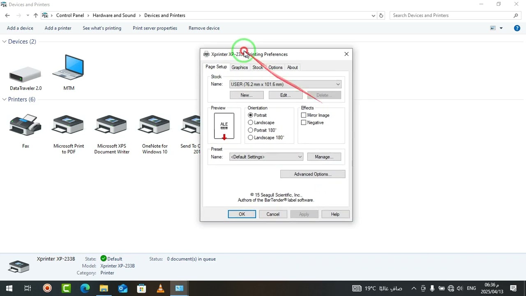
Task: Click the Help button in dialog
Action: point(335,214)
